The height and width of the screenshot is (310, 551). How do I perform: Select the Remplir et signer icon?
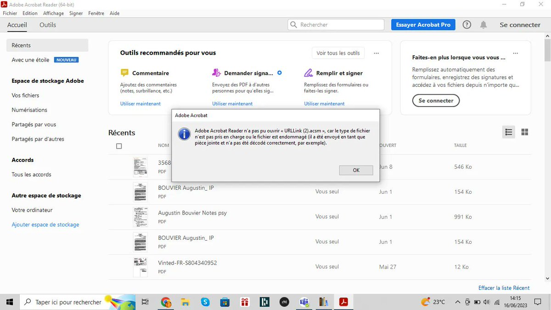click(309, 73)
